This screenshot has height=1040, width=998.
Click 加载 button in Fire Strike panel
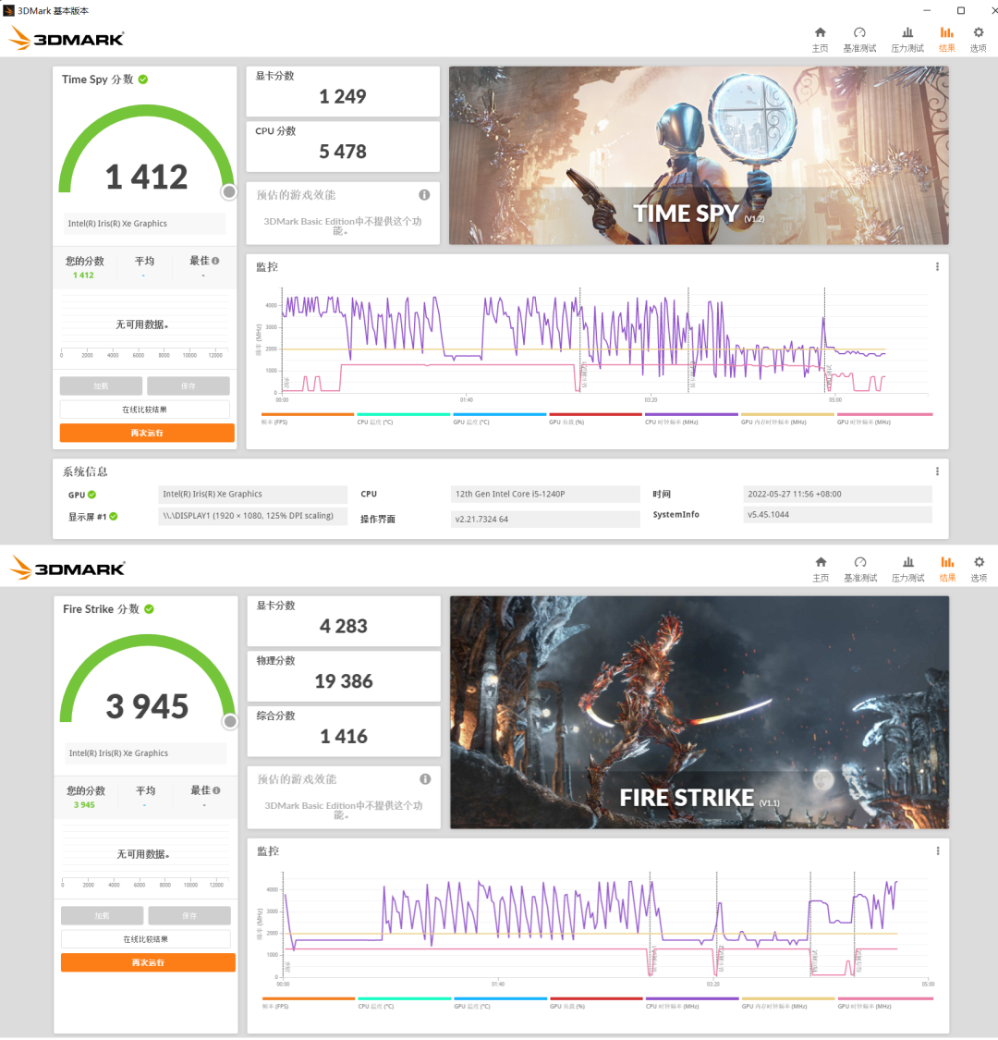(x=103, y=916)
